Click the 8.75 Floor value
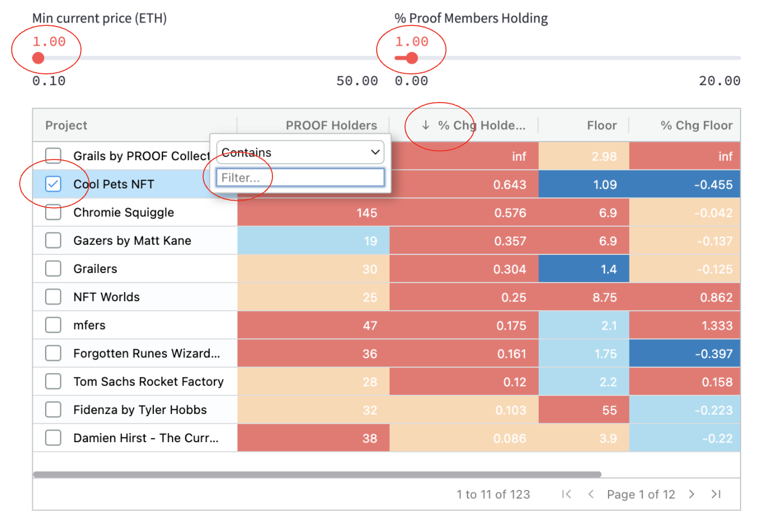 click(605, 297)
